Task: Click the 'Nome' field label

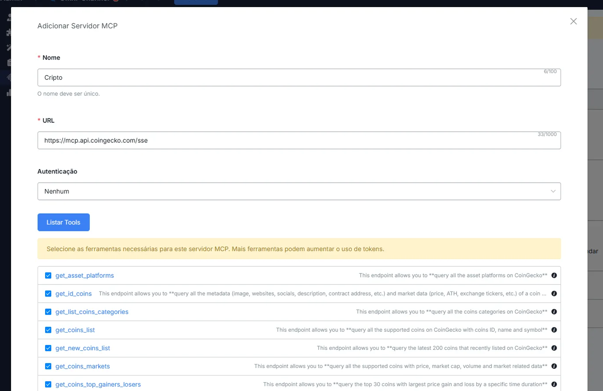Action: 51,57
